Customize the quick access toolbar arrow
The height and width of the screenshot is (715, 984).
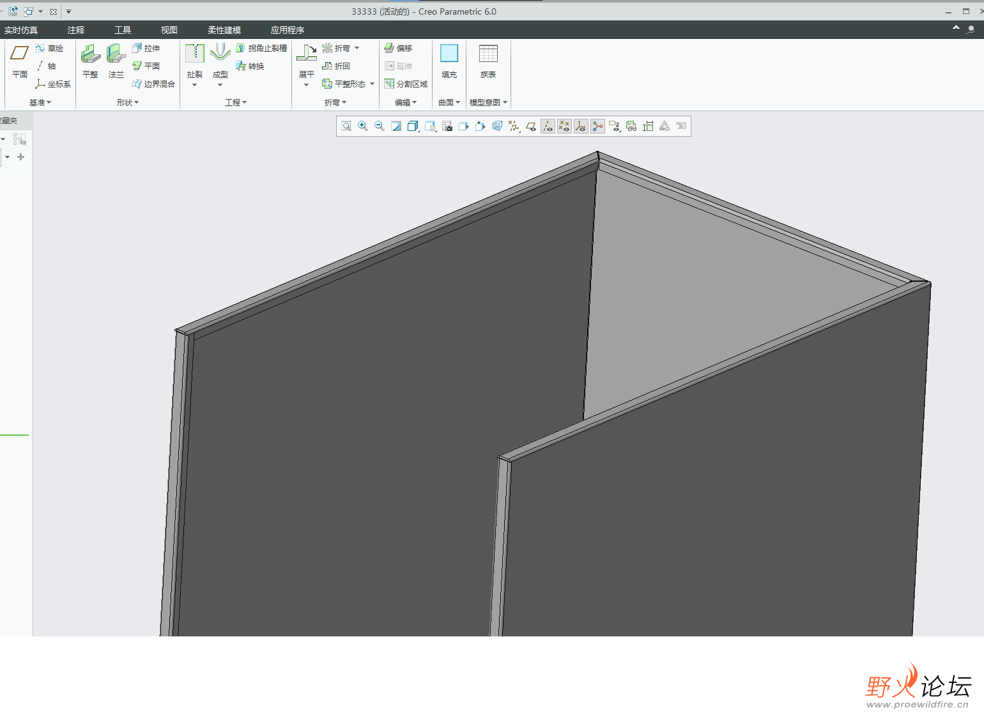(x=68, y=12)
